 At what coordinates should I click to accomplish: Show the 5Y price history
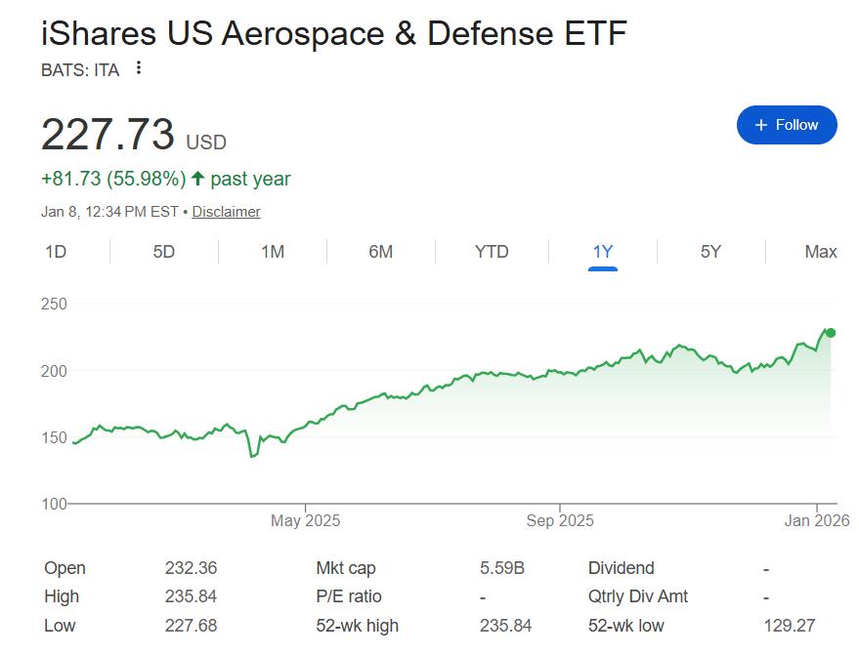pyautogui.click(x=710, y=252)
